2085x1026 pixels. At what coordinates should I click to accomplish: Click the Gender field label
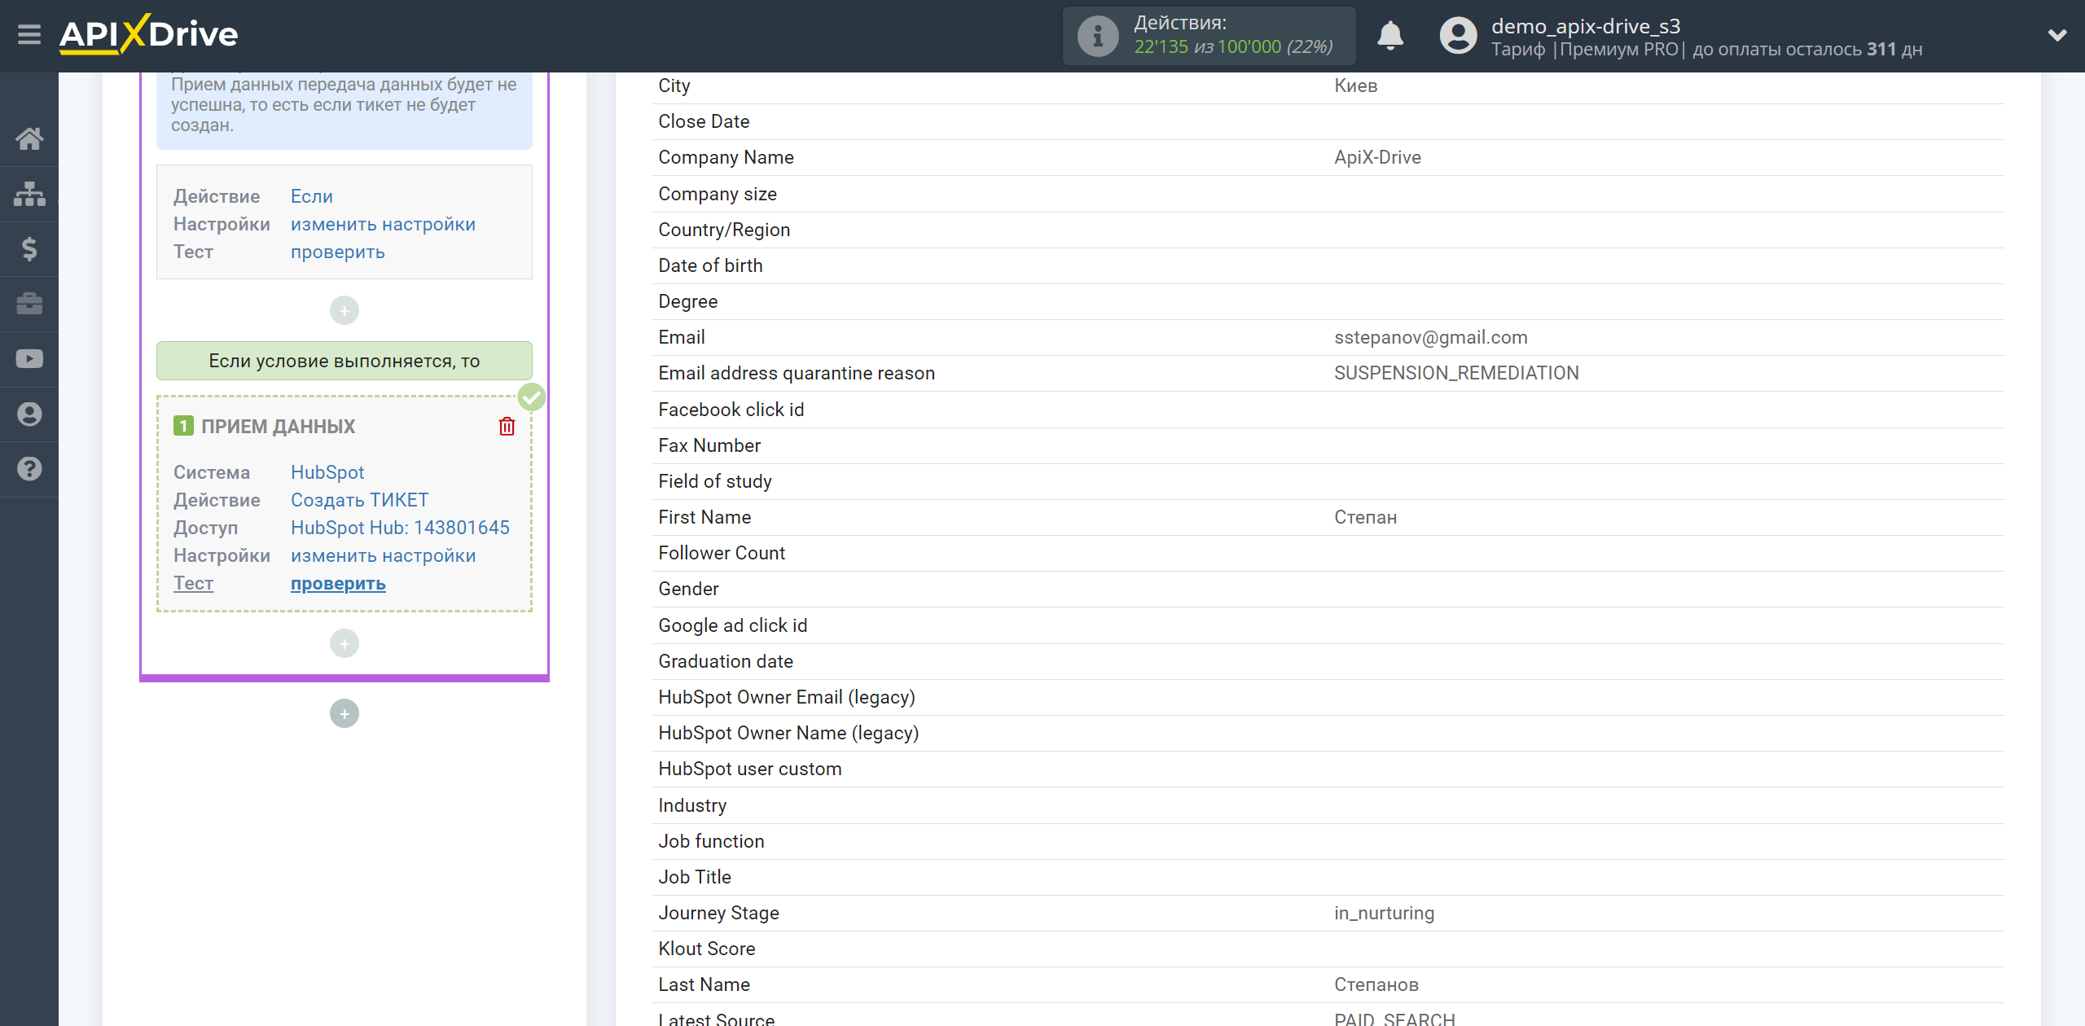688,589
